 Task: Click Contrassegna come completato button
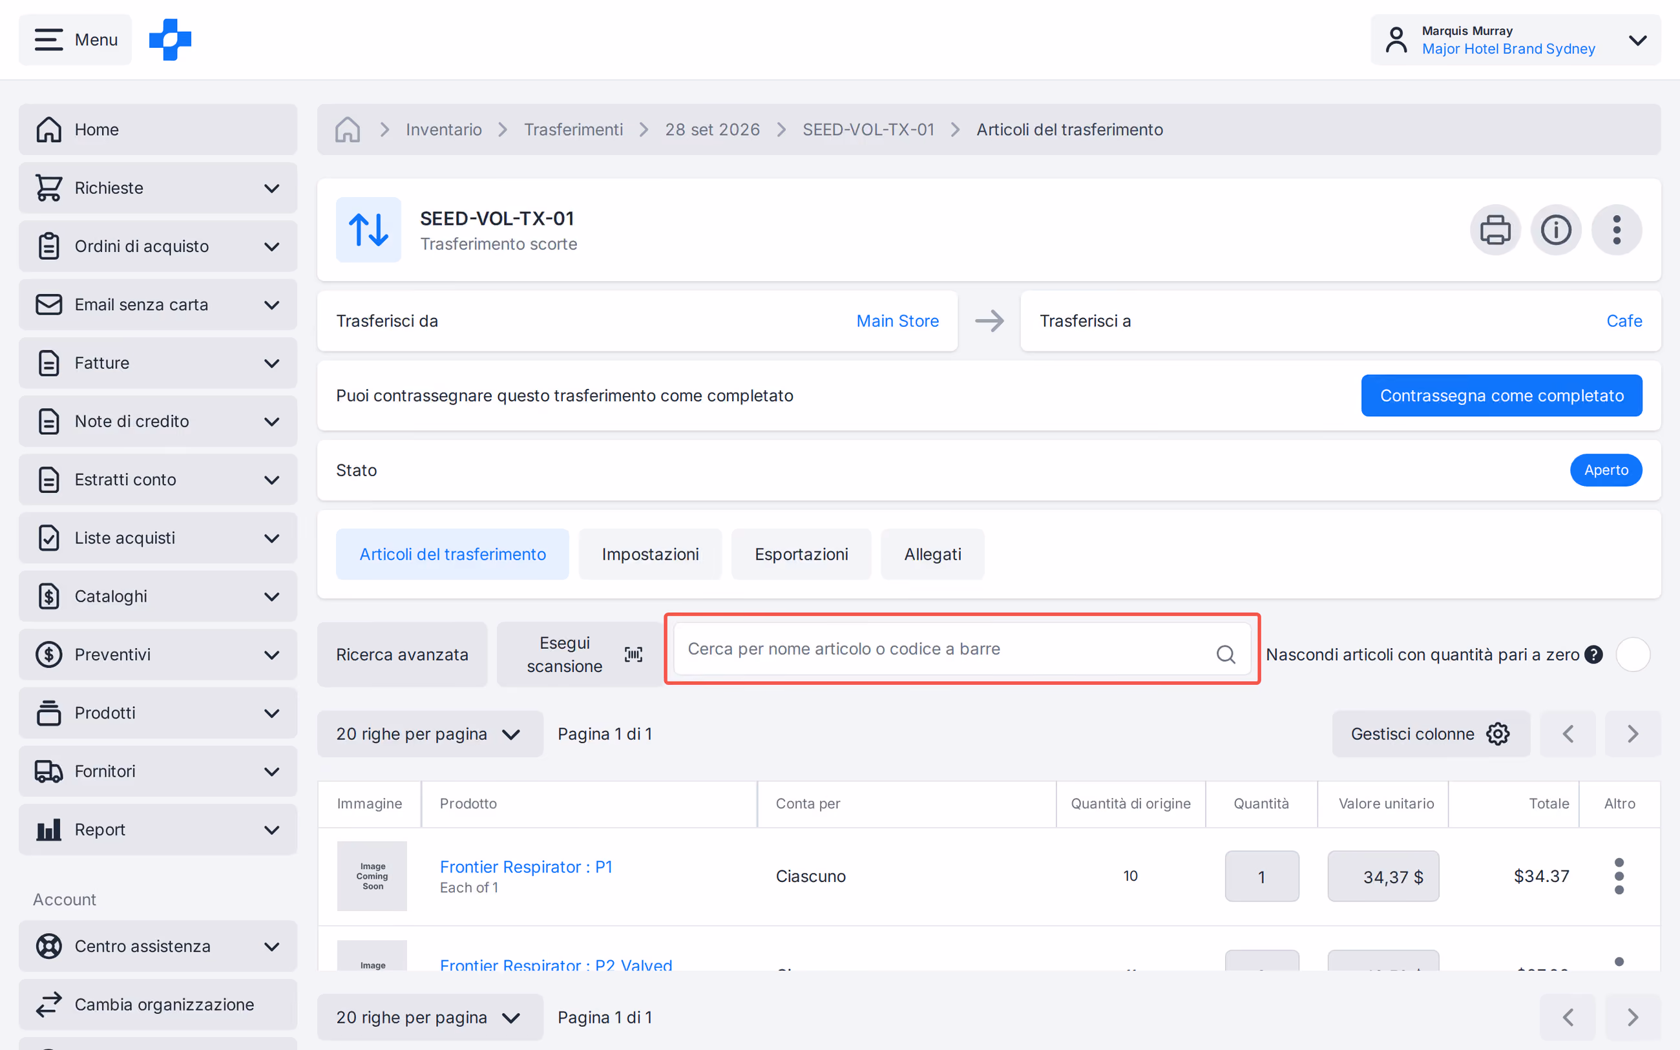1501,395
